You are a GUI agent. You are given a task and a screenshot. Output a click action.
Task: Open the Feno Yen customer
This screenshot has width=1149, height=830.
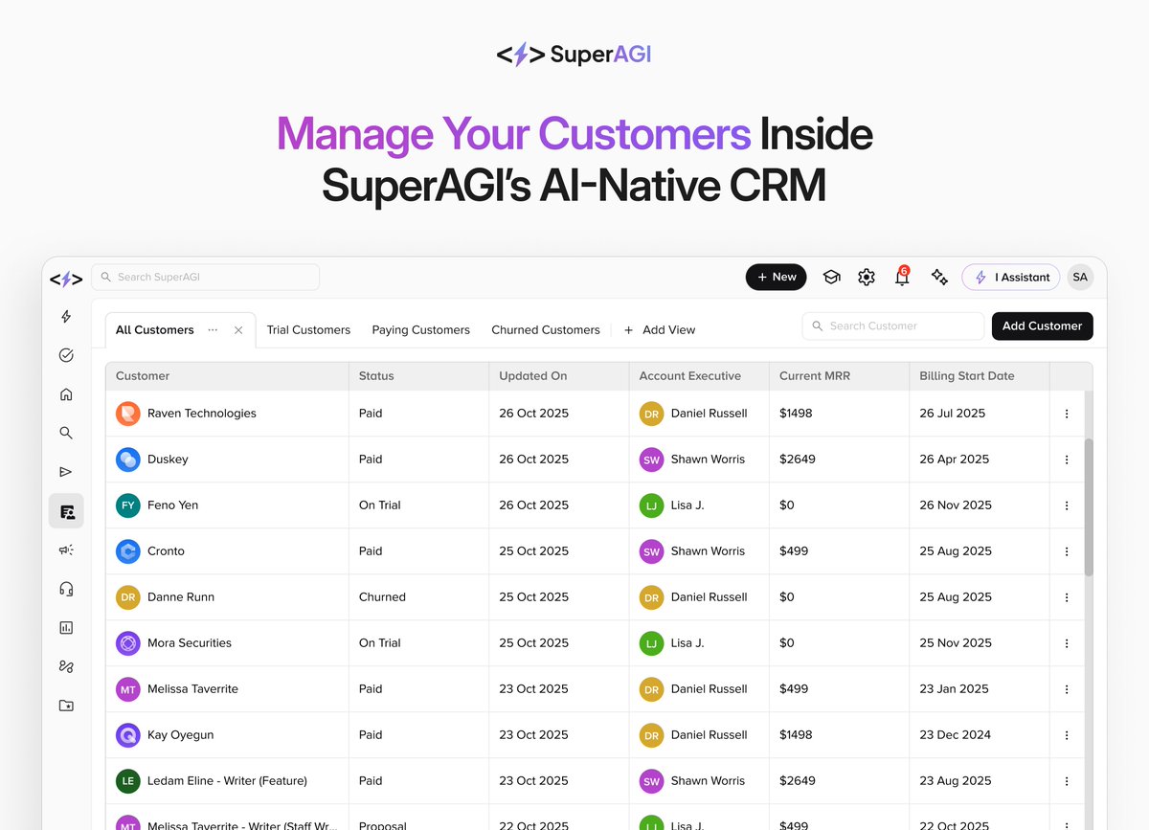(x=172, y=505)
